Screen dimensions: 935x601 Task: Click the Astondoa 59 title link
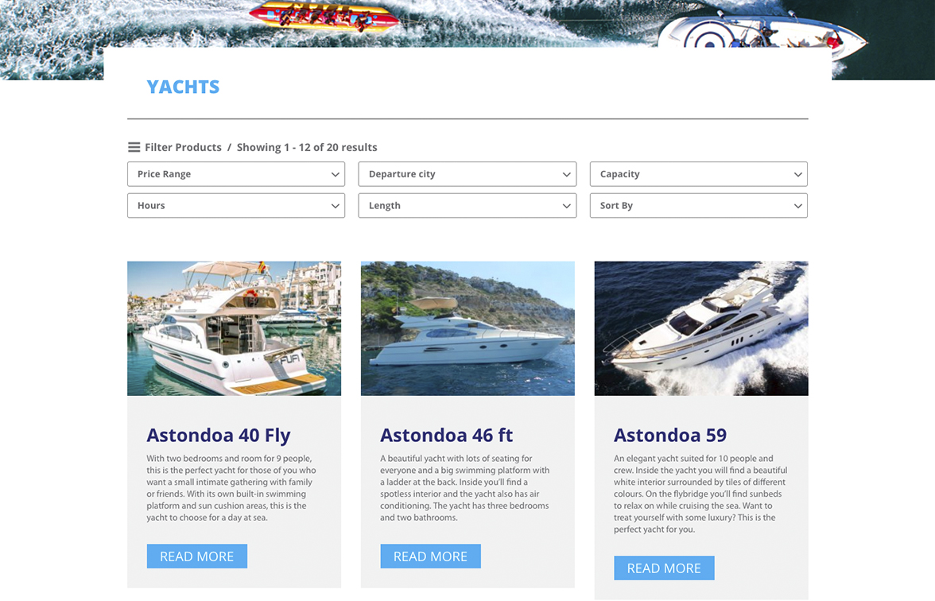(670, 436)
